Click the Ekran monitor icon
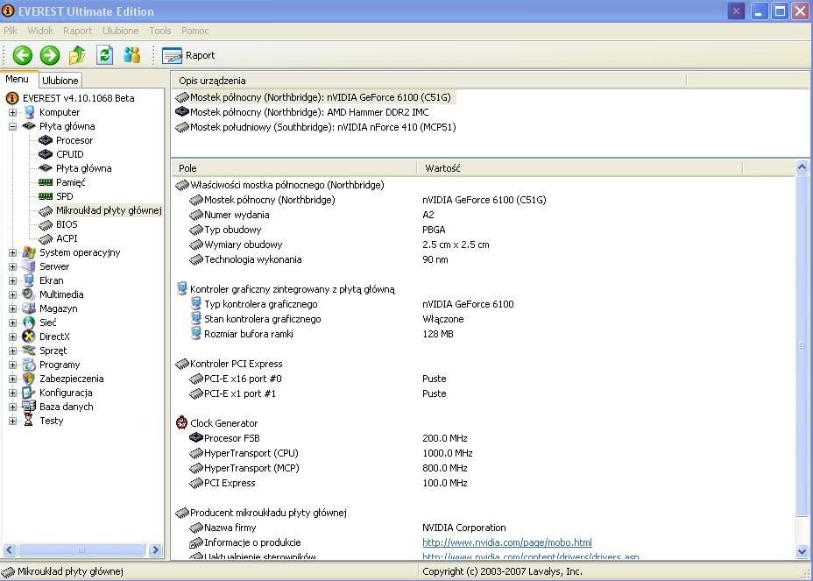 point(29,280)
